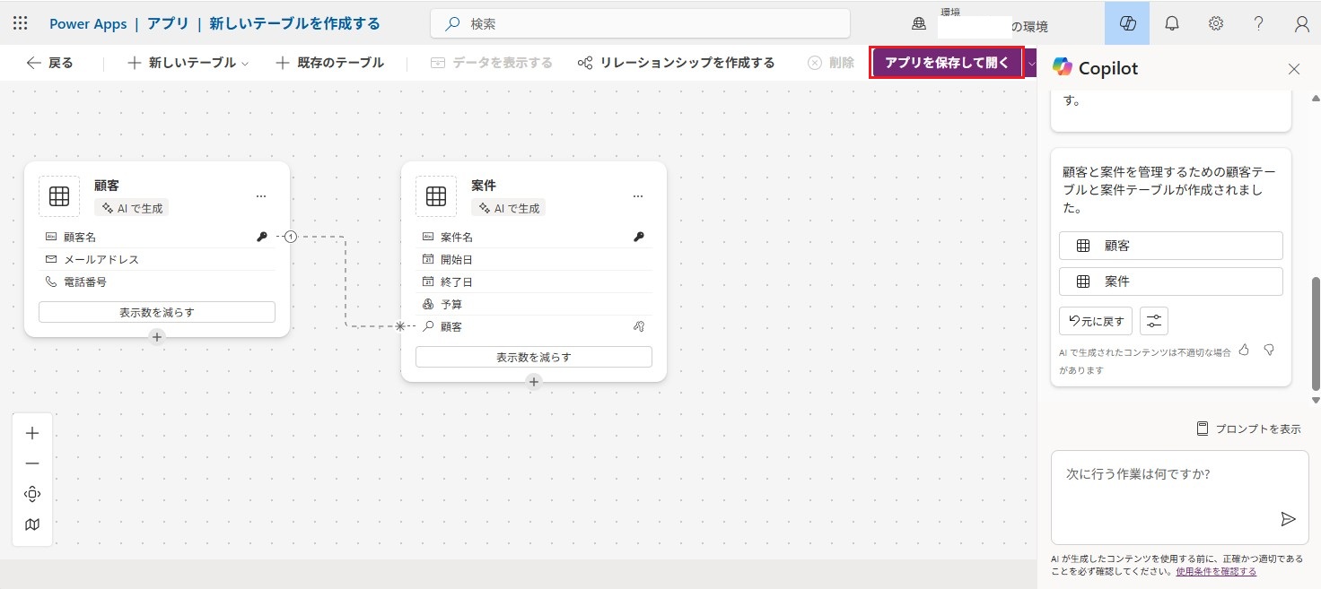Click thumbs up on Copilot response
This screenshot has height=589, width=1321.
point(1244,350)
